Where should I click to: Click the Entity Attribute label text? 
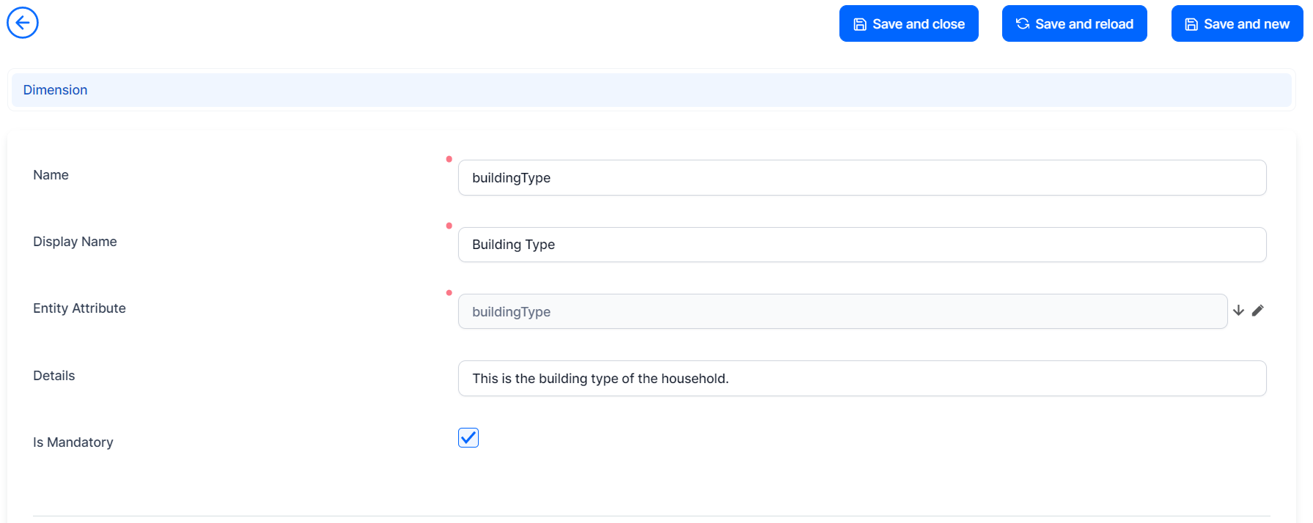pos(79,308)
